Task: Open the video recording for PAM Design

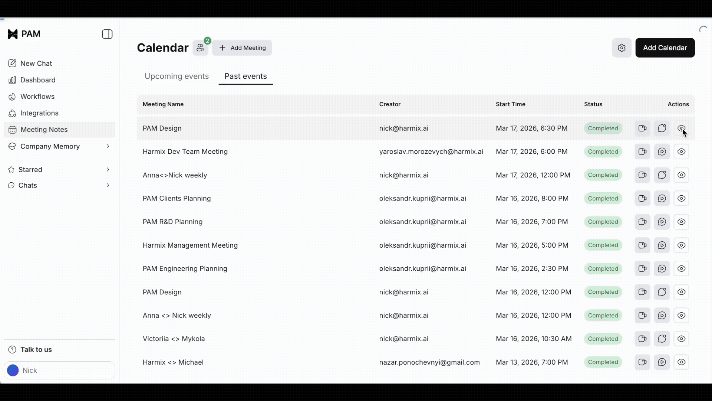Action: click(643, 128)
